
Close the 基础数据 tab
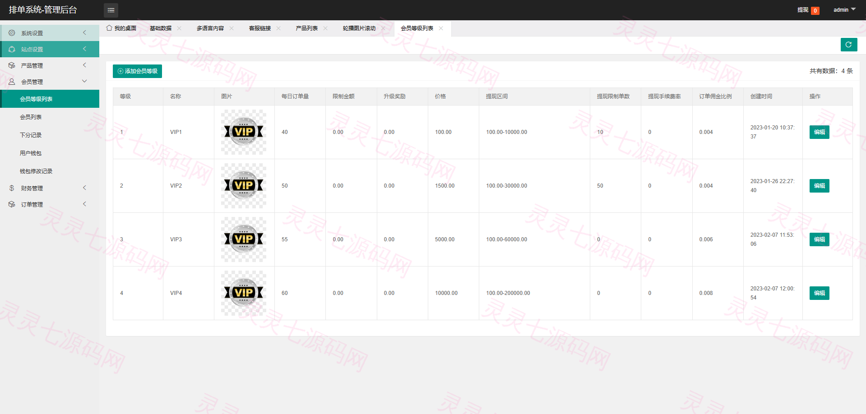179,28
